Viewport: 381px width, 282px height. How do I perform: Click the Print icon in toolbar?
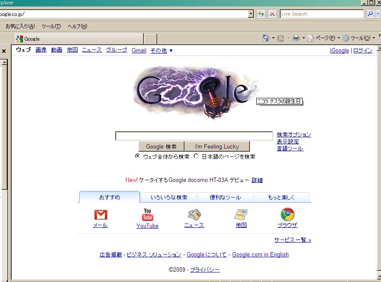point(296,38)
